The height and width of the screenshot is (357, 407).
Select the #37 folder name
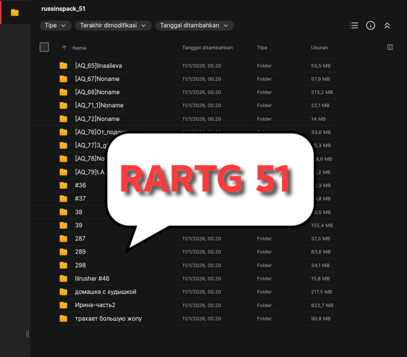(x=80, y=199)
